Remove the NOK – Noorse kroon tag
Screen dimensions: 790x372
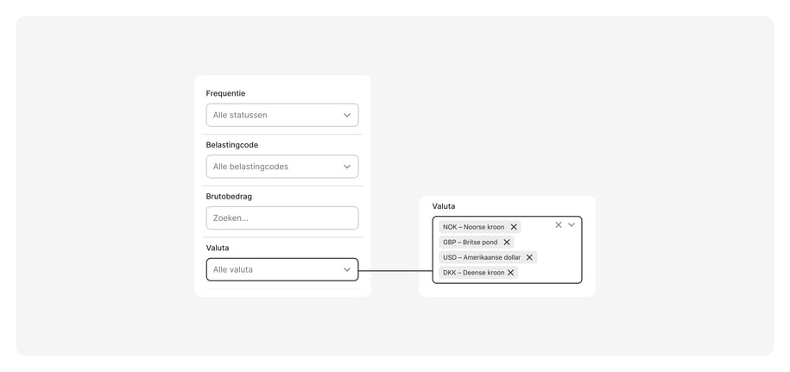(x=514, y=227)
